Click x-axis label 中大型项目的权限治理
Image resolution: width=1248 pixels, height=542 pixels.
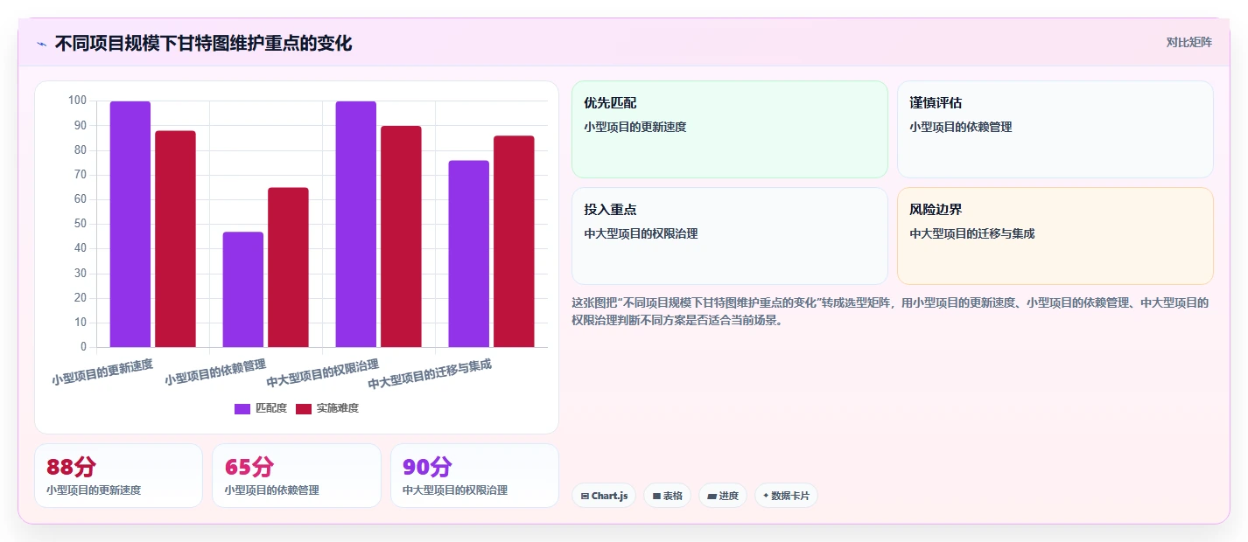click(322, 373)
